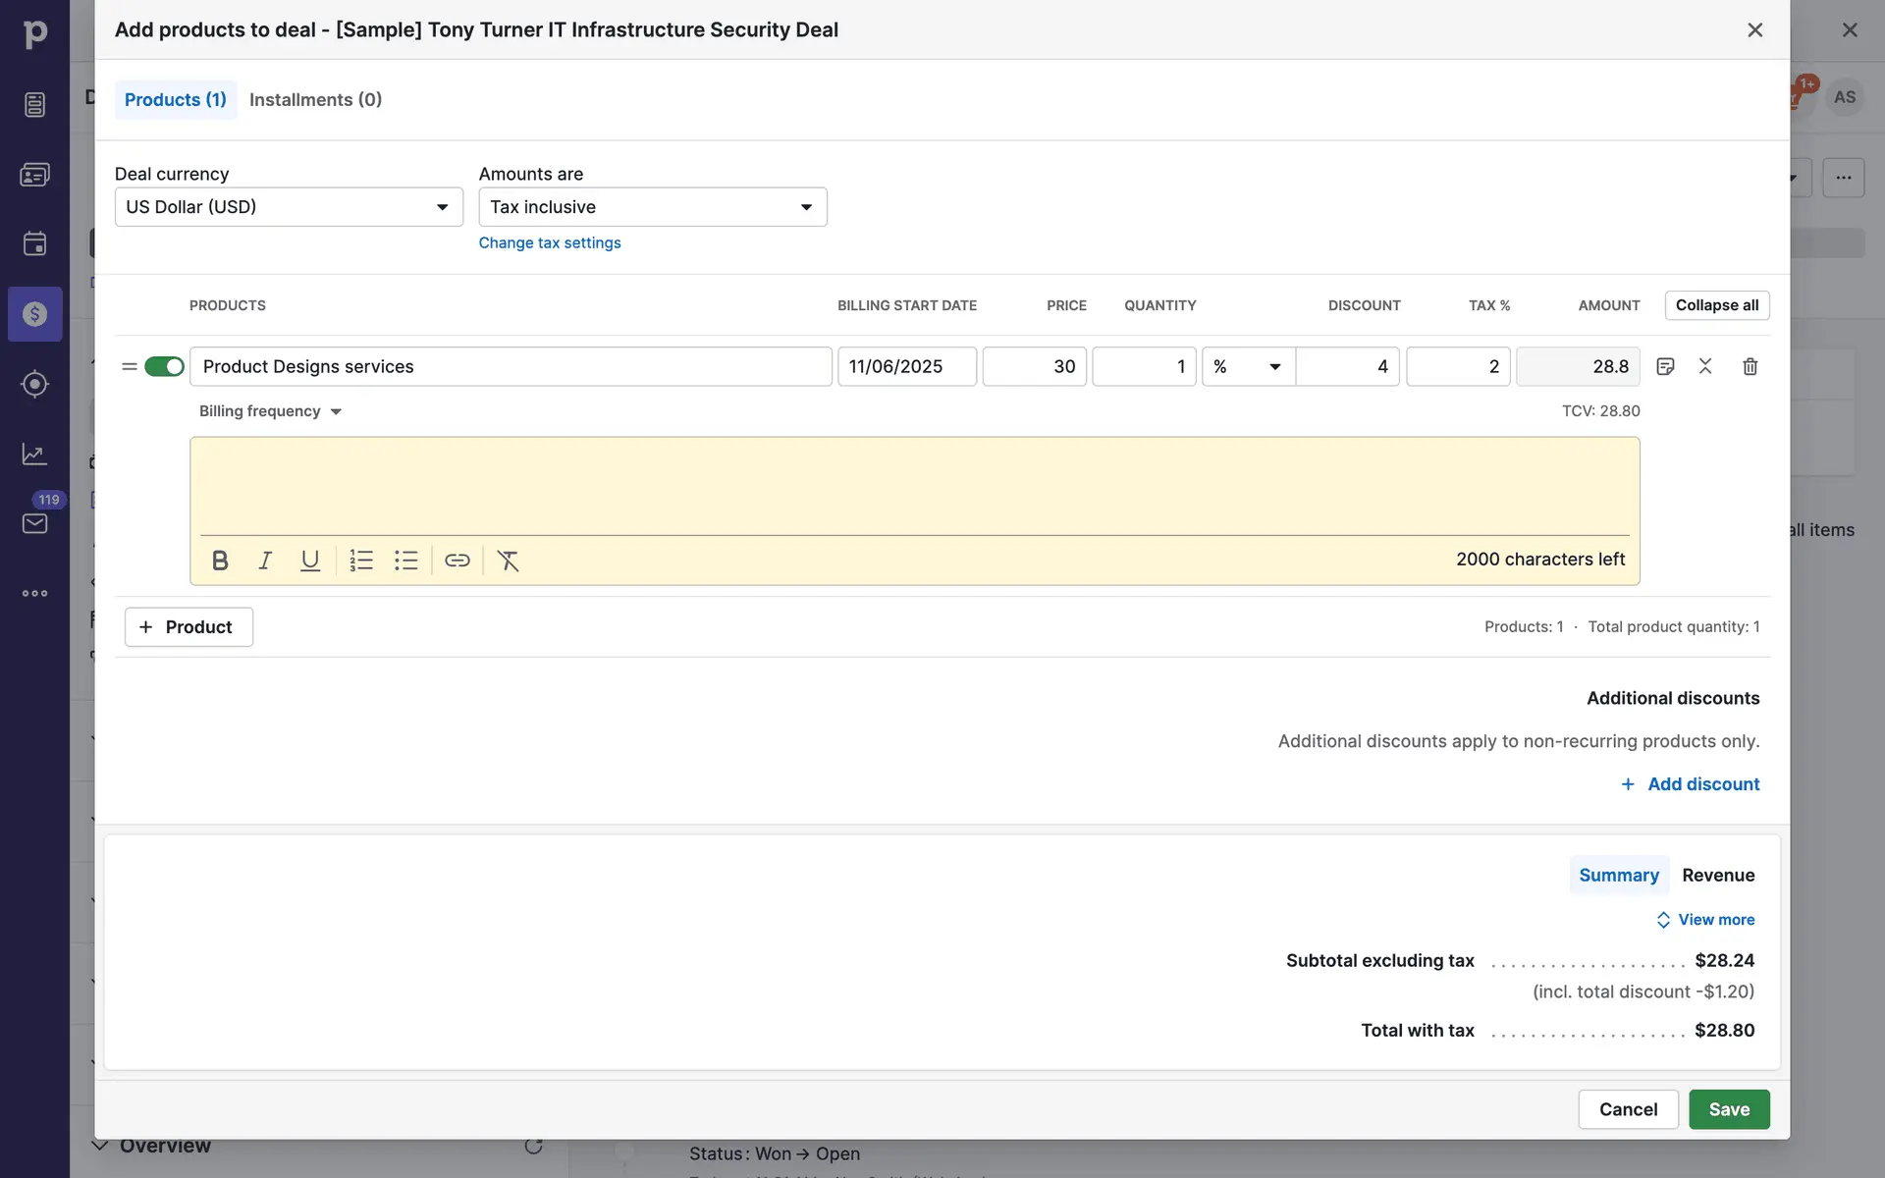Insert a bulleted list

point(406,561)
